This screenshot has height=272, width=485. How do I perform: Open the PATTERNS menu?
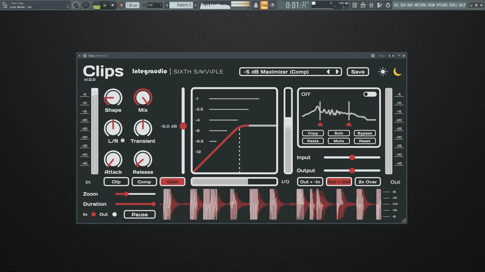coord(420,5)
